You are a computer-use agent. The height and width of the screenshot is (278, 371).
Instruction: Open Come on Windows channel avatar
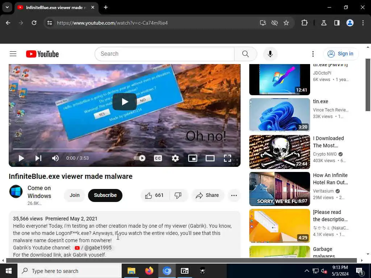[16, 191]
